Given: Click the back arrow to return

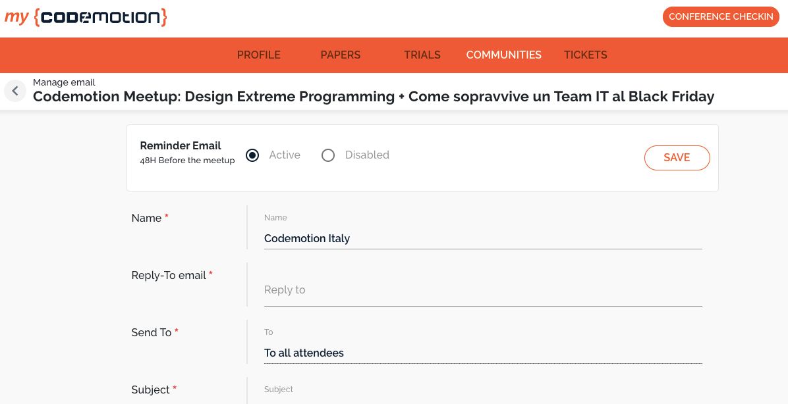Looking at the screenshot, I should [x=15, y=90].
